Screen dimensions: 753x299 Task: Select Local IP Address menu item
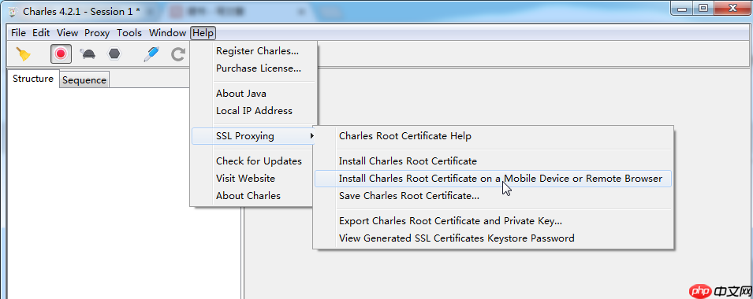pyautogui.click(x=254, y=111)
